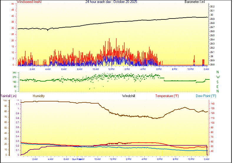Click the E wind direction letter
The height and width of the screenshot is (163, 235).
tap(218, 87)
